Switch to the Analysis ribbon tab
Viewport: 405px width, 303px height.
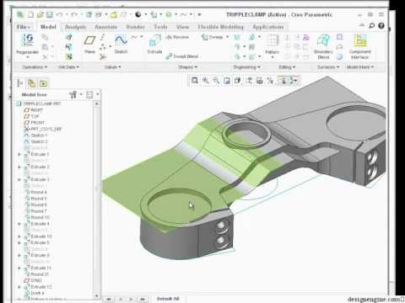(75, 27)
